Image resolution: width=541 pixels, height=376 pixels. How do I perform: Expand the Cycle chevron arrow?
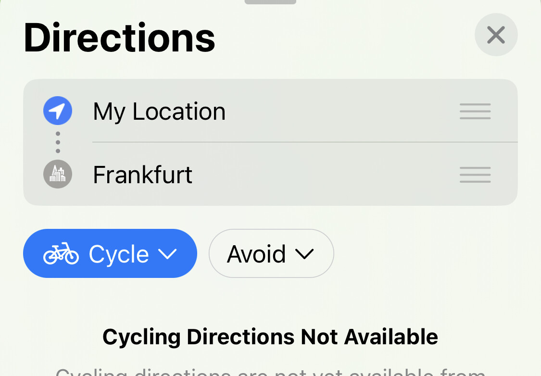coord(167,254)
